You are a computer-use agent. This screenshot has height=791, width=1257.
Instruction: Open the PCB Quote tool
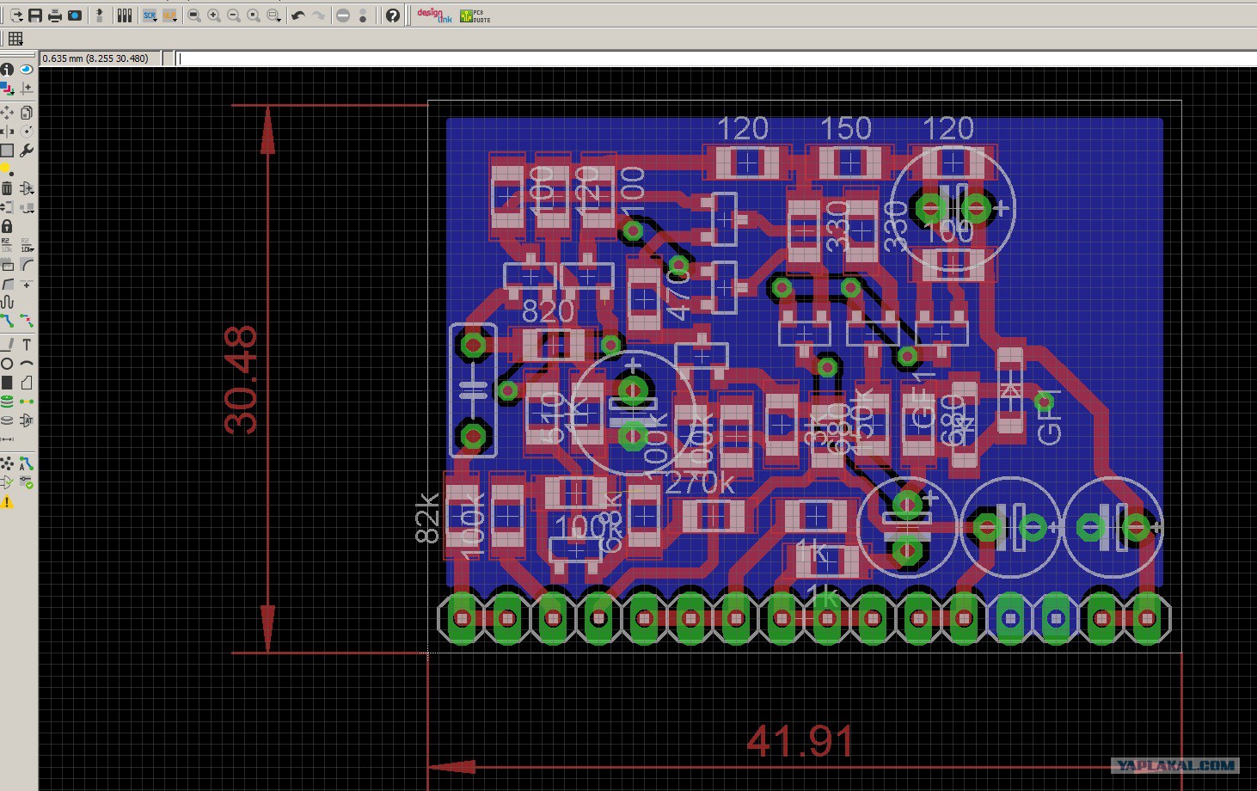tap(475, 15)
